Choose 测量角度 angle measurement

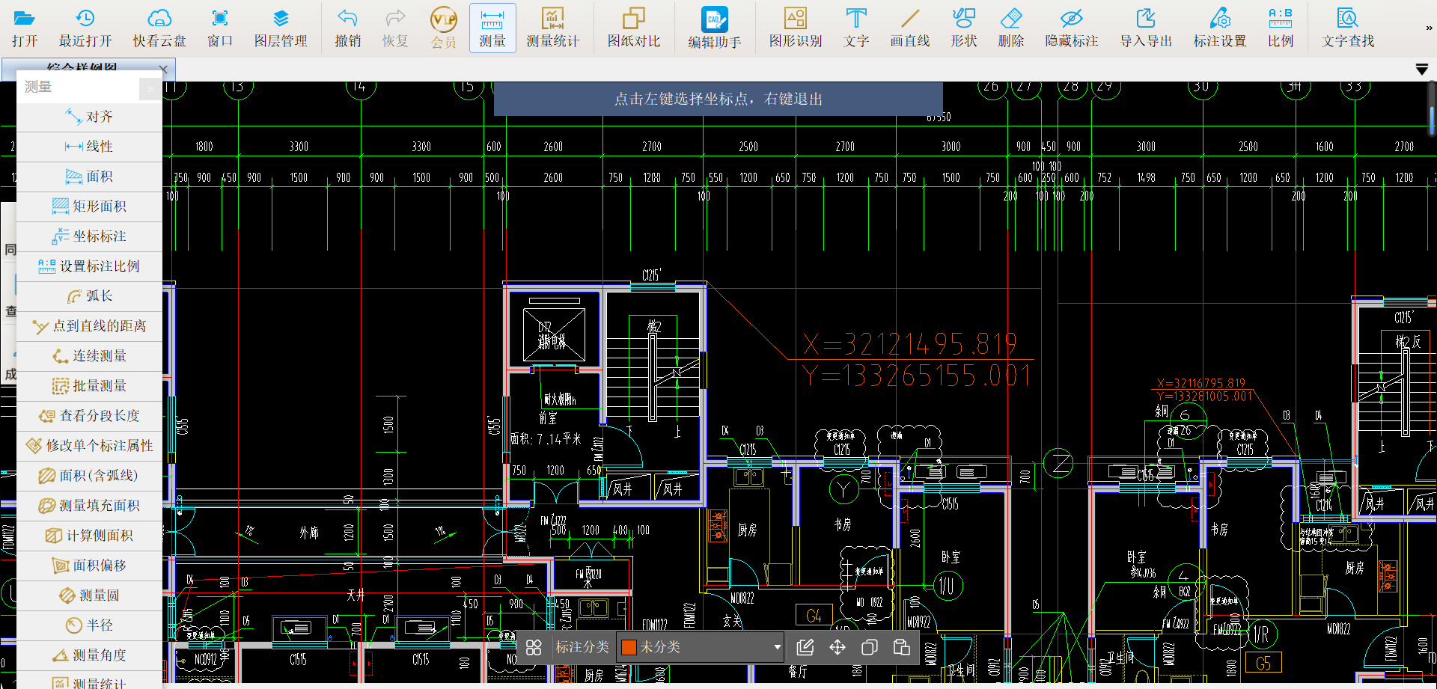pyautogui.click(x=89, y=655)
